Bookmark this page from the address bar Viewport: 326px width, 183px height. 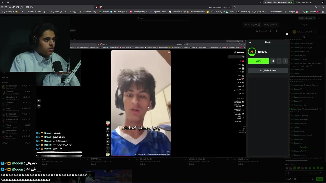tap(235, 7)
